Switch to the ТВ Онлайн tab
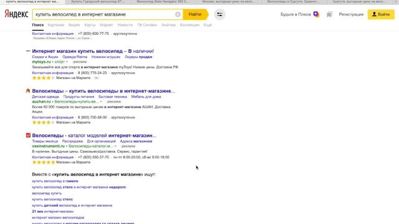Viewport: 399px width, 224px height. click(147, 25)
